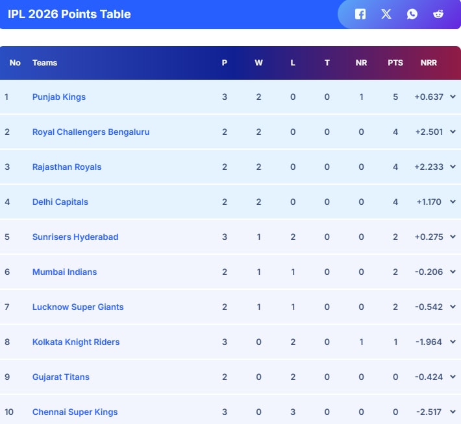Click the IPL 2026 Points Table heading
461x424 pixels.
click(69, 14)
